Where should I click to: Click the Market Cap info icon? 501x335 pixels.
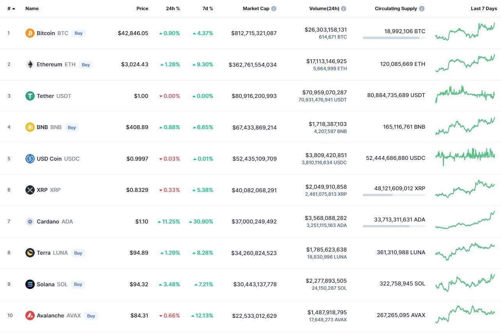pos(274,9)
